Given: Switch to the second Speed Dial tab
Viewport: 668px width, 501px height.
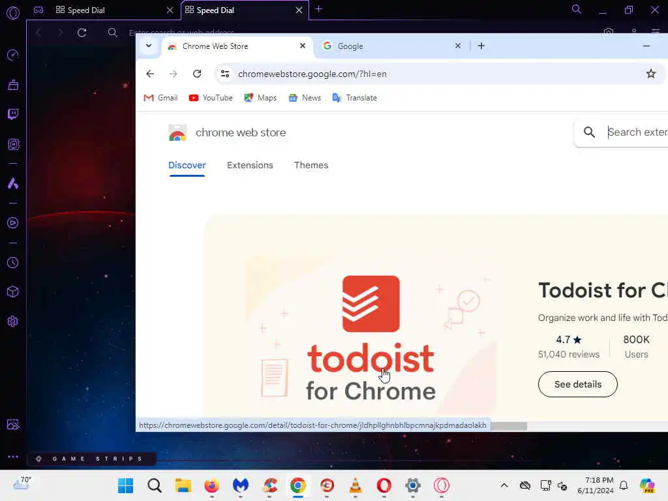Looking at the screenshot, I should (244, 10).
